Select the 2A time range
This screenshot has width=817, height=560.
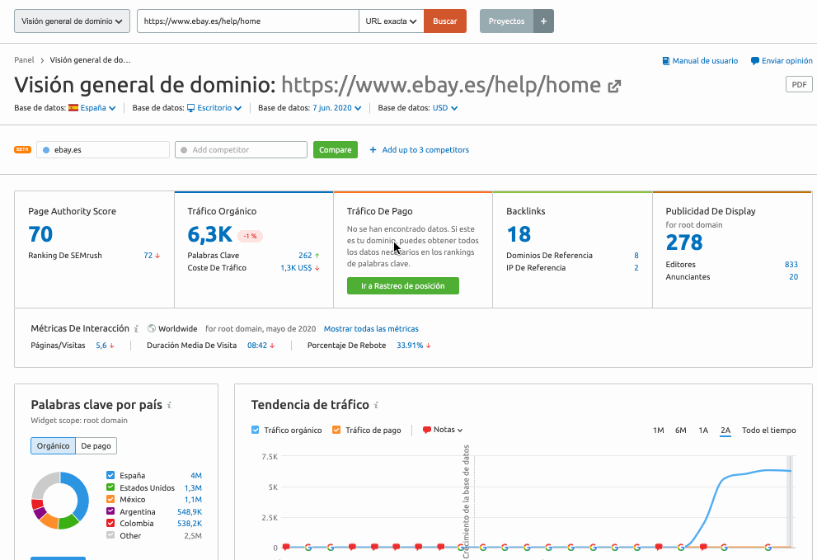click(725, 431)
